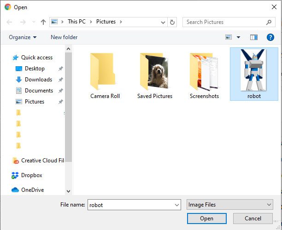Select Creative Cloud Files in navigation pane
Viewport: 282px width, 230px height.
pyautogui.click(x=42, y=161)
